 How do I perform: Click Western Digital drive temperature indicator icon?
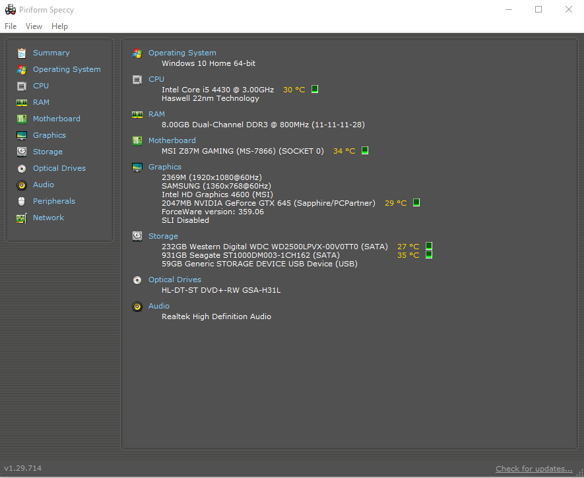click(429, 246)
